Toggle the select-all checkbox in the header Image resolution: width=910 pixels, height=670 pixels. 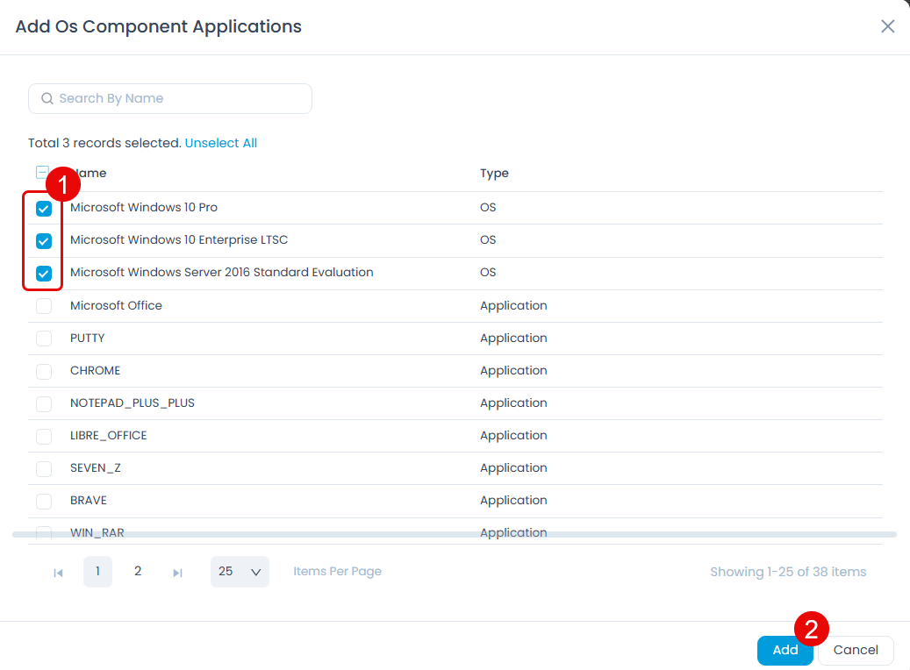pyautogui.click(x=41, y=173)
